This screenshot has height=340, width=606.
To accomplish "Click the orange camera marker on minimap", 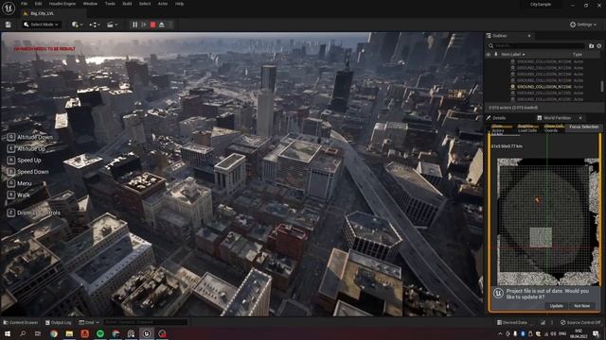I will coord(537,199).
